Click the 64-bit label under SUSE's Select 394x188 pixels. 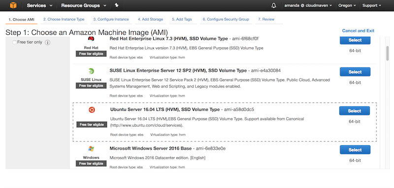point(355,82)
